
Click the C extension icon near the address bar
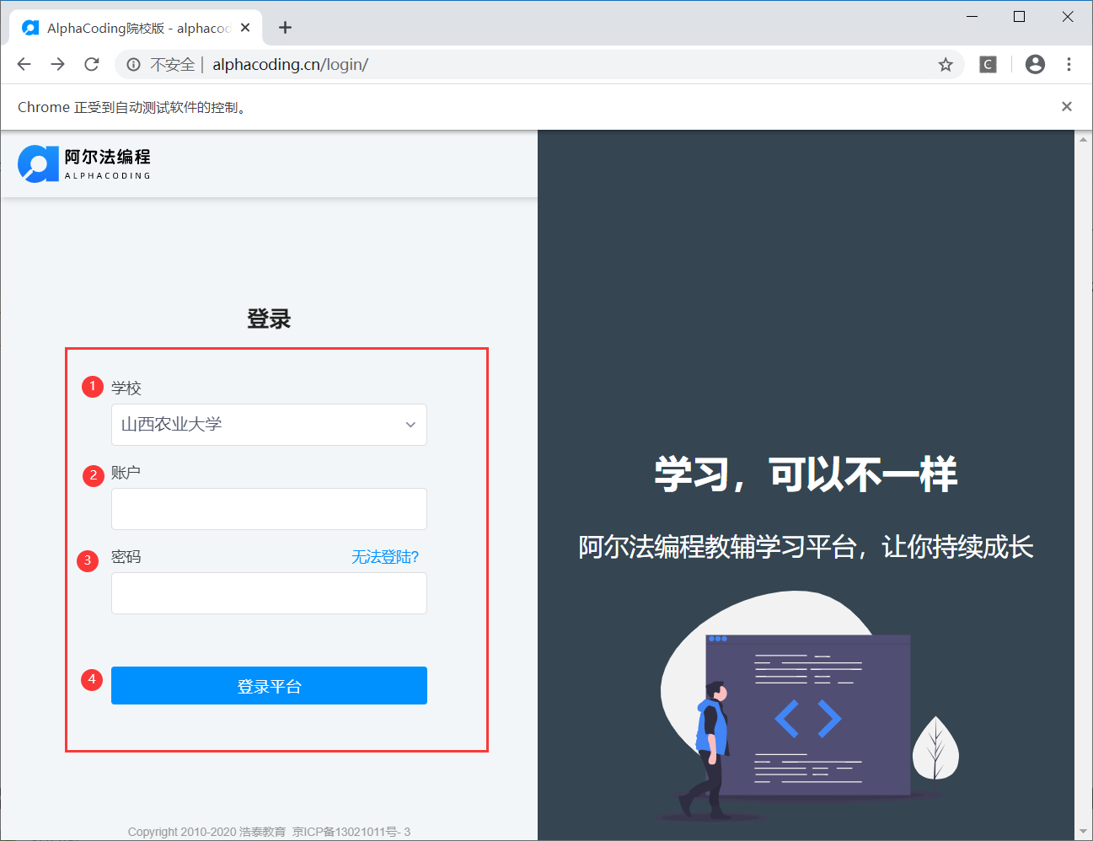point(987,64)
